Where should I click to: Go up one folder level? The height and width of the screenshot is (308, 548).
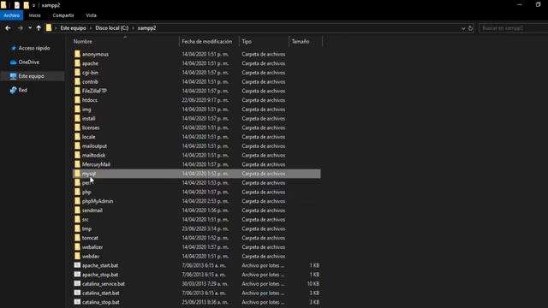39,28
